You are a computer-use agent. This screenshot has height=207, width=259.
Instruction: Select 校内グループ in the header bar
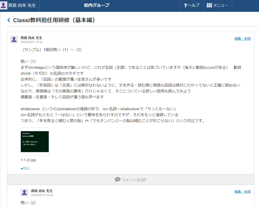97,5
